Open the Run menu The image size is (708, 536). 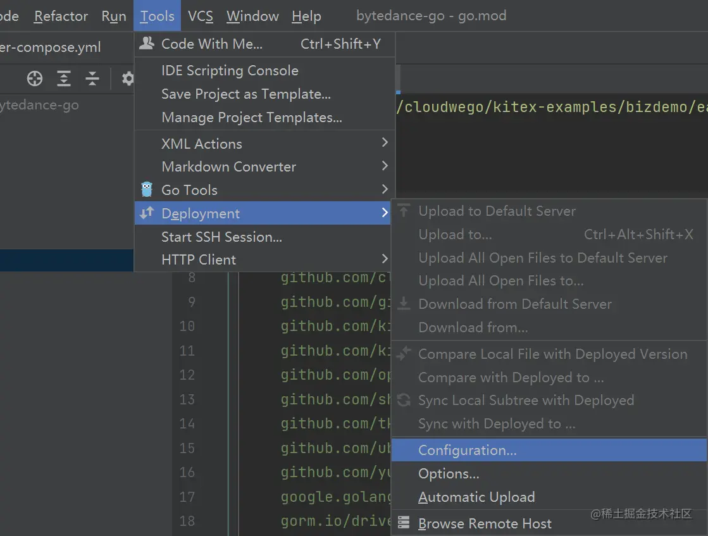click(114, 16)
